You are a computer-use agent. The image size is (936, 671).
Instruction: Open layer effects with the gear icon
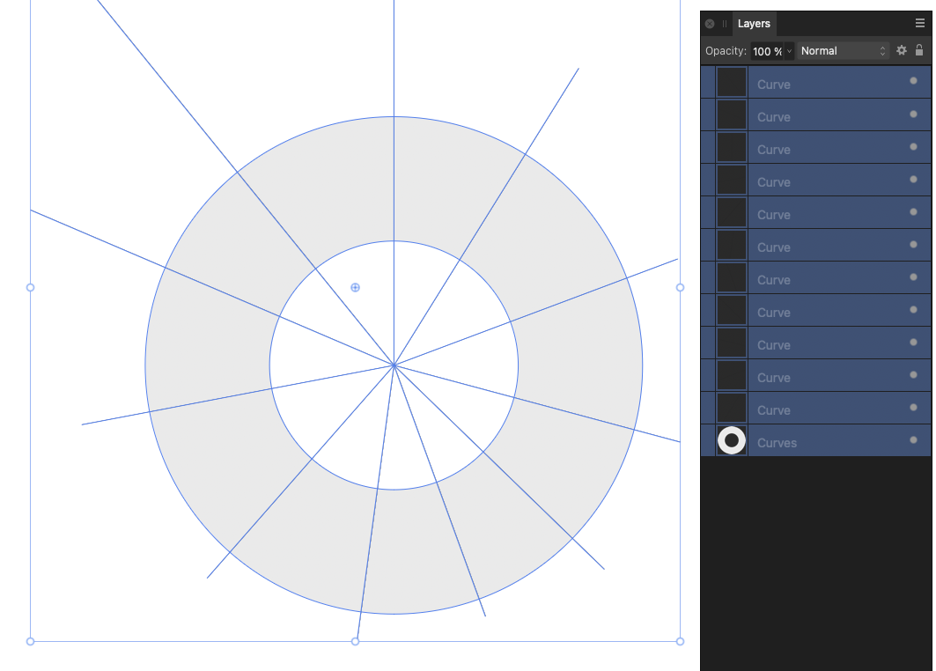pyautogui.click(x=901, y=50)
